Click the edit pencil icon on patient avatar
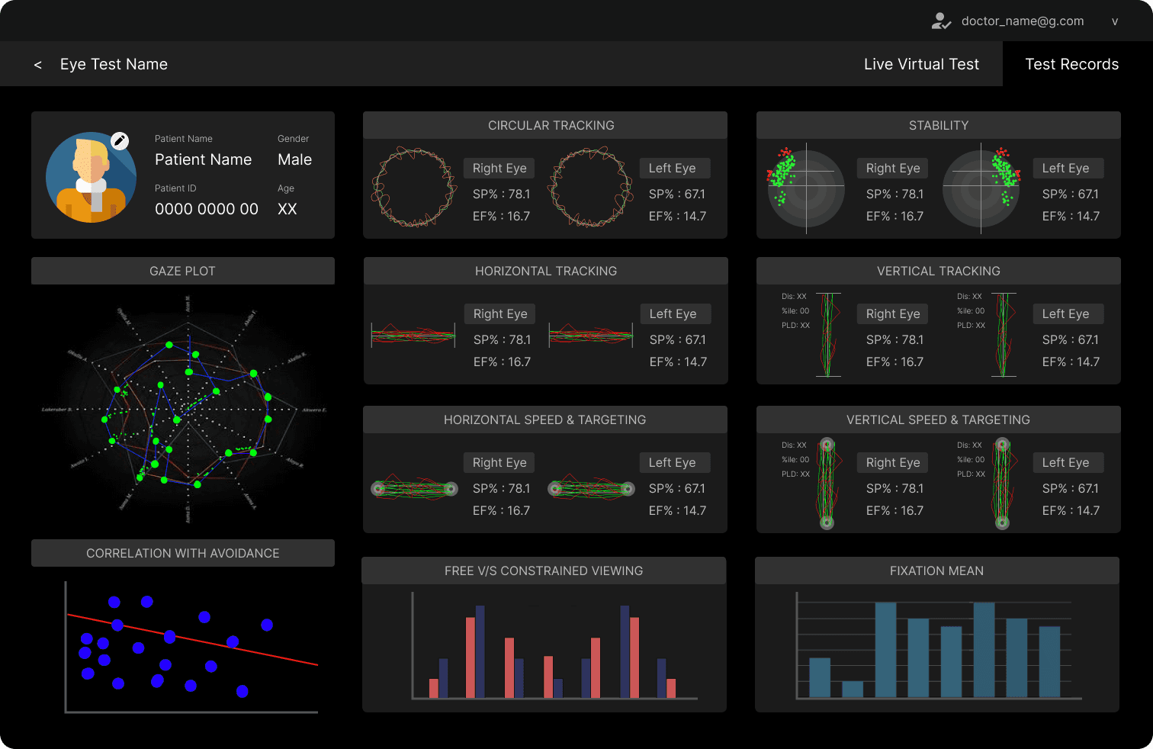Image resolution: width=1153 pixels, height=749 pixels. (120, 140)
